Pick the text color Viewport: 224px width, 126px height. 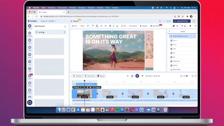click(x=93, y=26)
